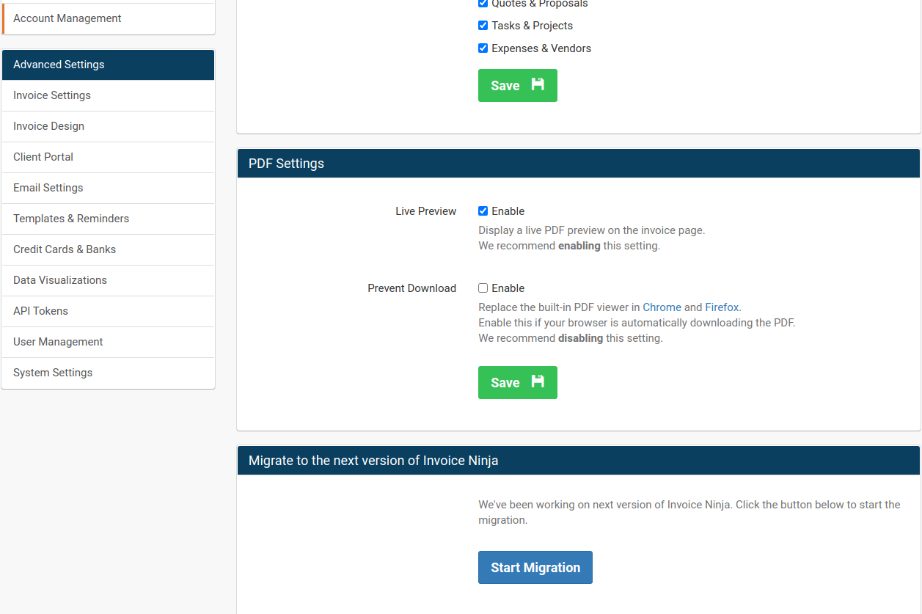Select Data Visualizations in sidebar
922x614 pixels.
[x=60, y=280]
